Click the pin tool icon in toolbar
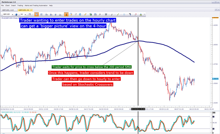The height and width of the screenshot is (134, 220). 100,15
